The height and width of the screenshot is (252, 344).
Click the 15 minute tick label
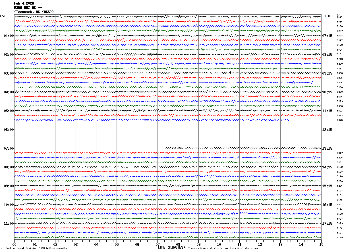321,244
